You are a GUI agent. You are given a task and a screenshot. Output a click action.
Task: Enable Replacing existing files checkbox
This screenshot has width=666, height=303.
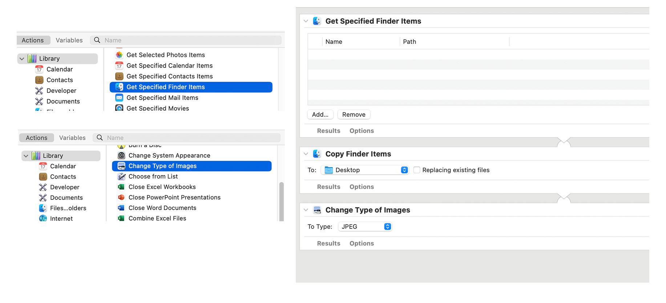(417, 170)
